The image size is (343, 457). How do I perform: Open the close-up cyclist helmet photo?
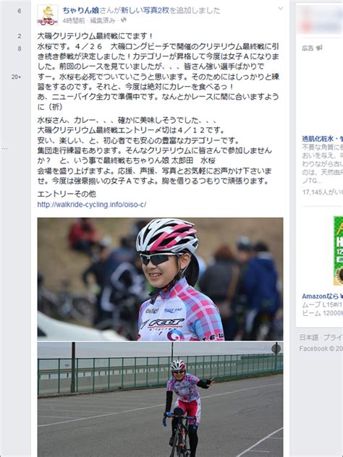[160, 279]
